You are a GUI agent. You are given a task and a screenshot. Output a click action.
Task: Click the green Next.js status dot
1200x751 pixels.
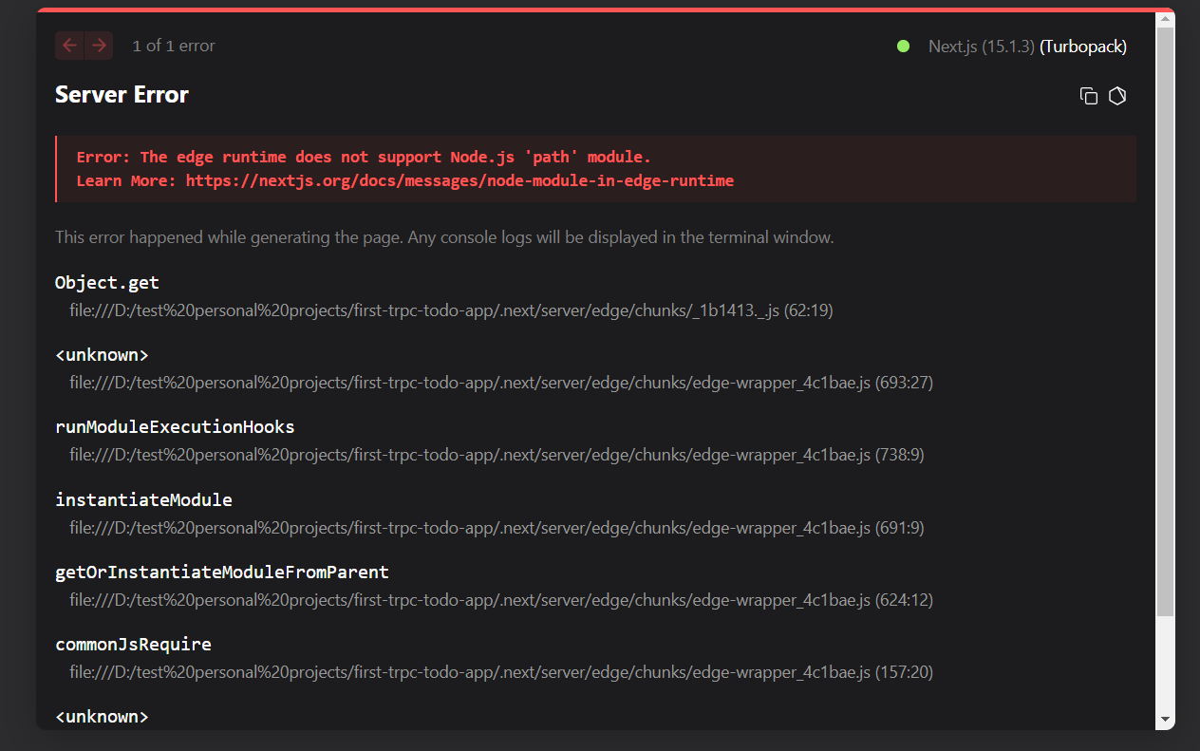pyautogui.click(x=903, y=46)
